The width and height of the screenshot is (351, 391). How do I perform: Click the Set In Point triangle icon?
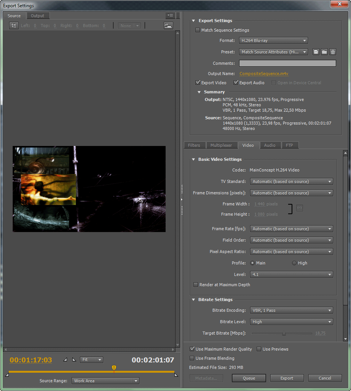[65, 359]
